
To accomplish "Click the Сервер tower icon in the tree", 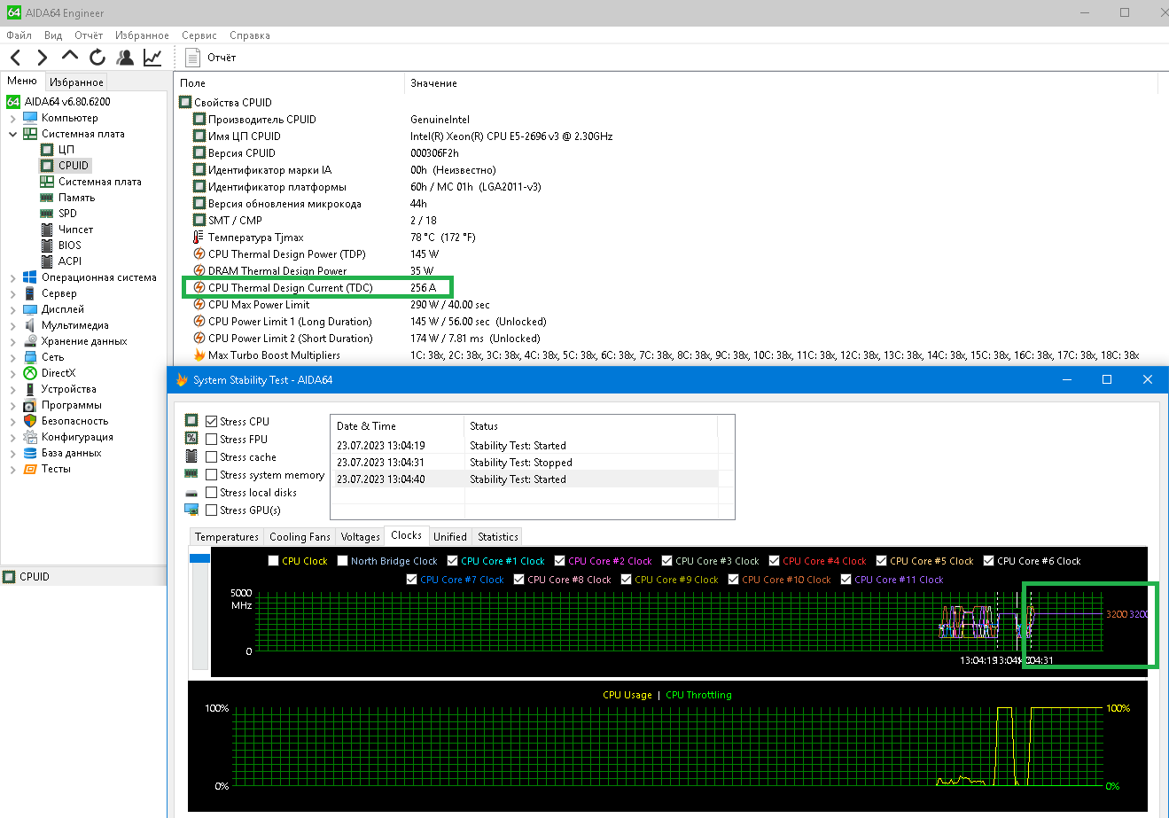I will (30, 293).
